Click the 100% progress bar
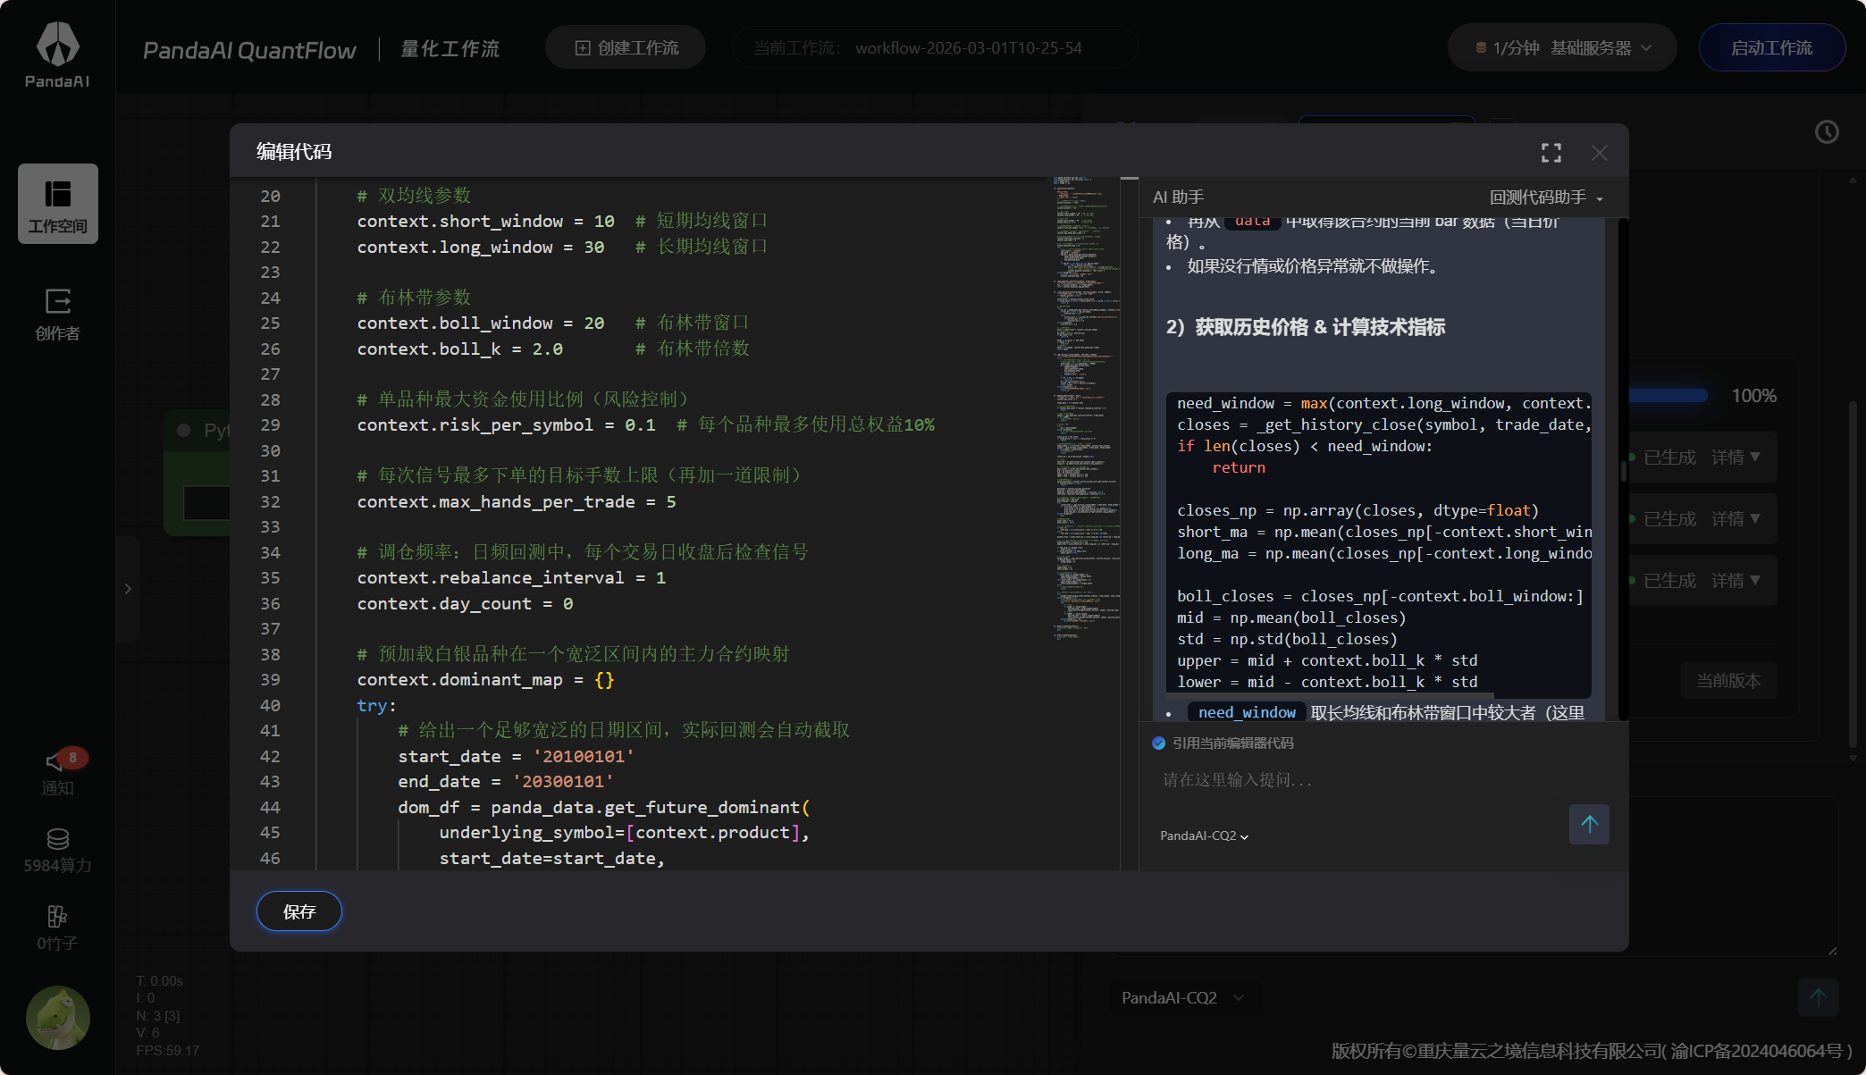The height and width of the screenshot is (1075, 1866). [1668, 395]
